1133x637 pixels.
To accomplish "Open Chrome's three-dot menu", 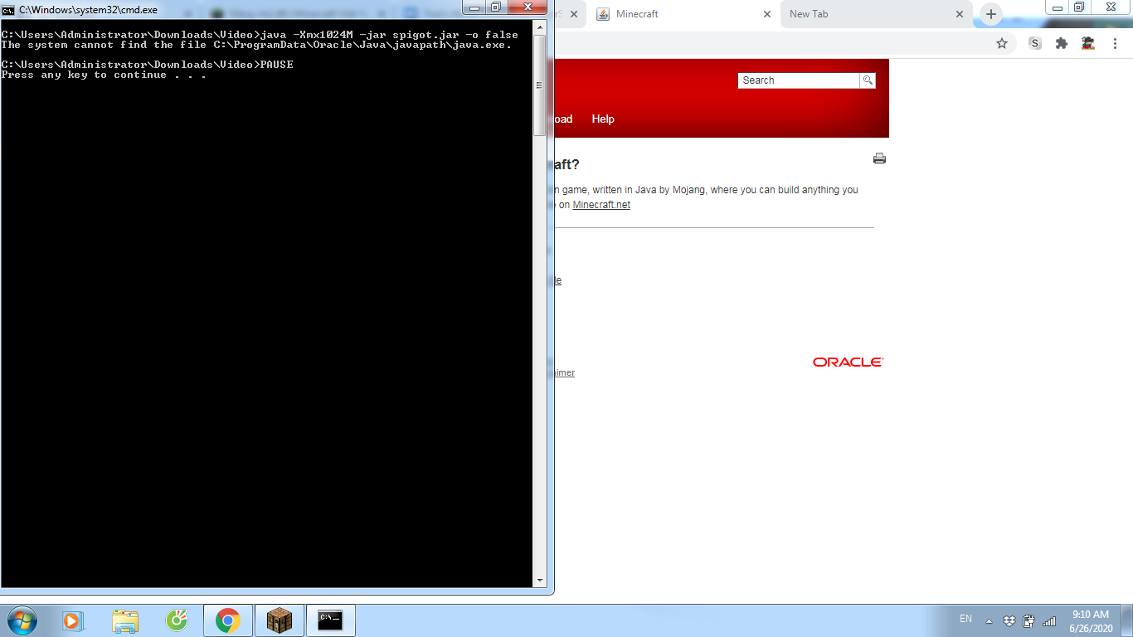I will tap(1114, 43).
